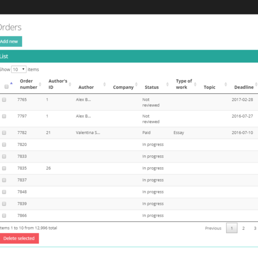Click the Add new button

coord(10,41)
